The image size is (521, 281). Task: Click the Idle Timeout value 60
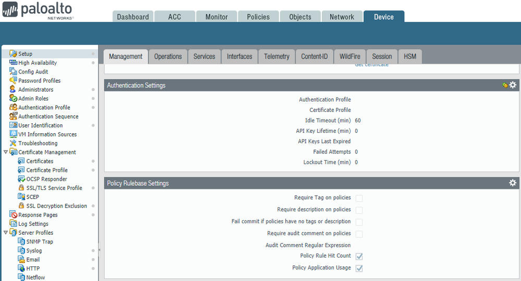point(358,120)
